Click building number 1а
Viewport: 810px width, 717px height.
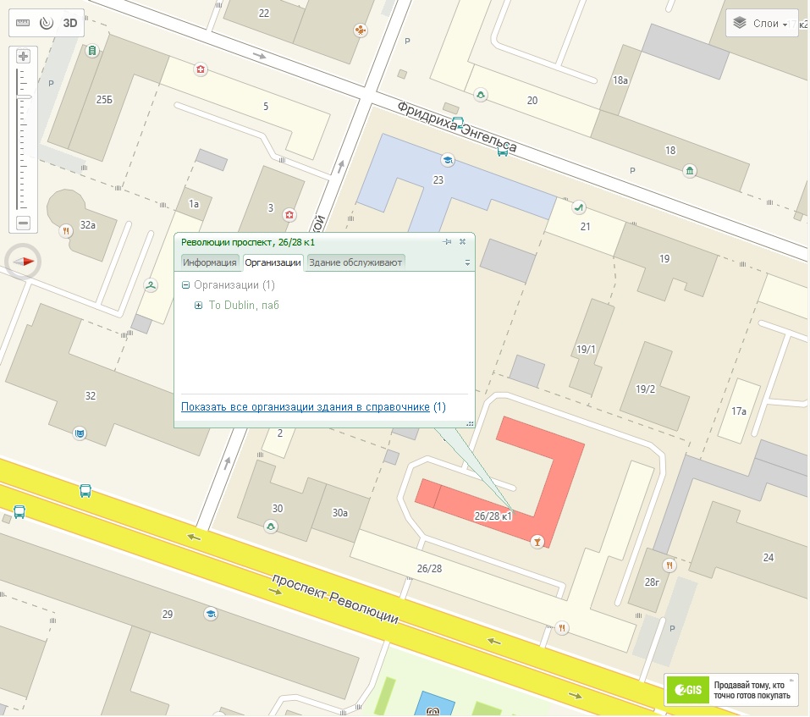[x=194, y=204]
